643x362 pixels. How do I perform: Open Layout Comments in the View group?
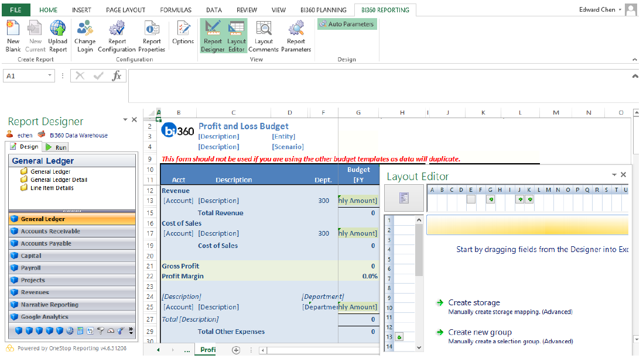[x=264, y=36]
